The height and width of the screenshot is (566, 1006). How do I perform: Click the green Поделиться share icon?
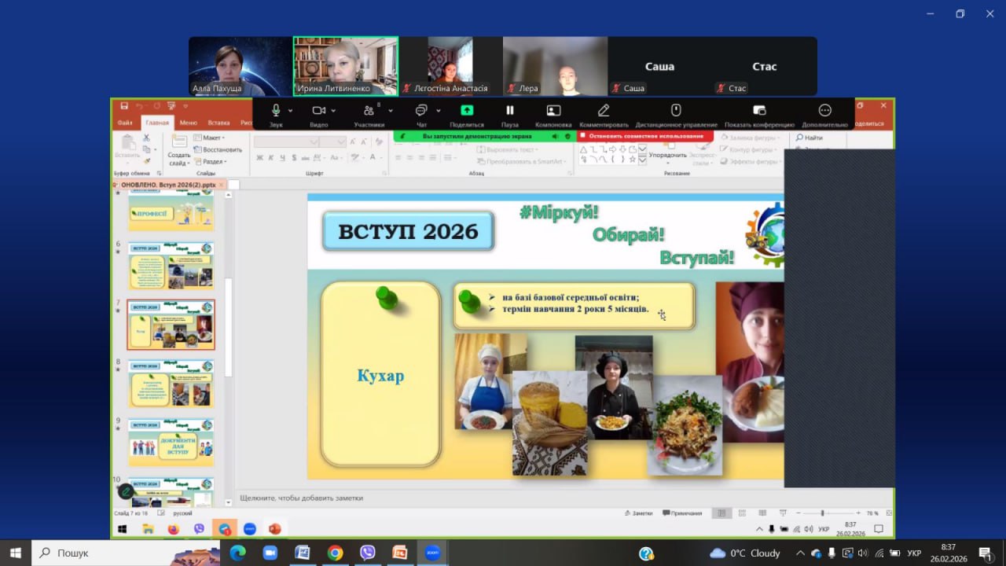pos(467,111)
